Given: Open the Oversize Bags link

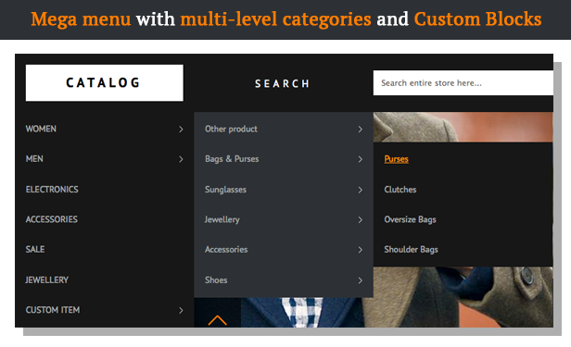Looking at the screenshot, I should click(x=410, y=219).
